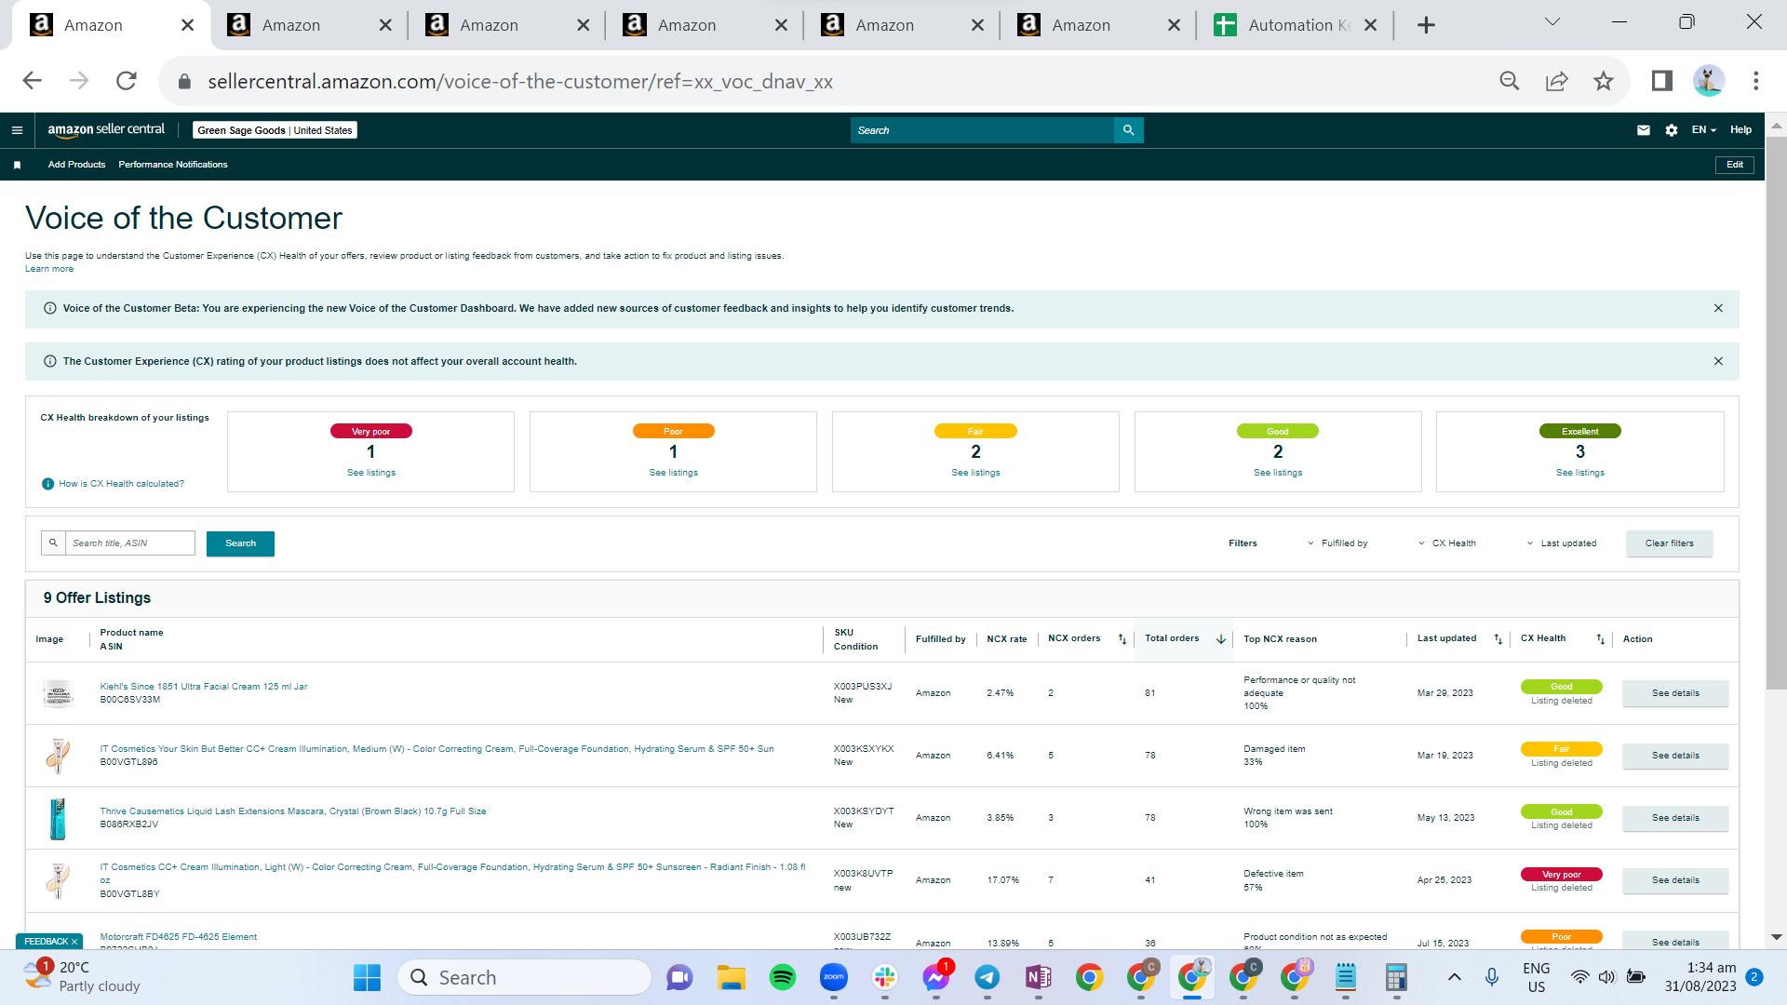Open the settings gear icon

(1672, 130)
